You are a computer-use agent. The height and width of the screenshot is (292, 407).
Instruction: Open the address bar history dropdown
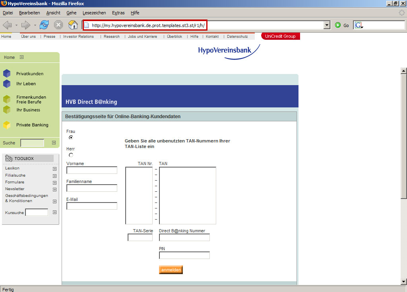pyautogui.click(x=327, y=25)
